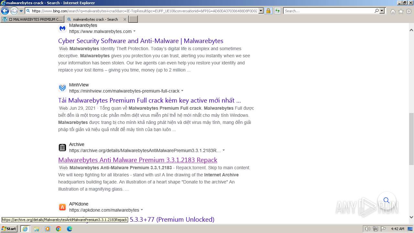Image resolution: width=414 pixels, height=233 pixels.
Task: Click the magnifier in IE search box
Action: [x=376, y=11]
